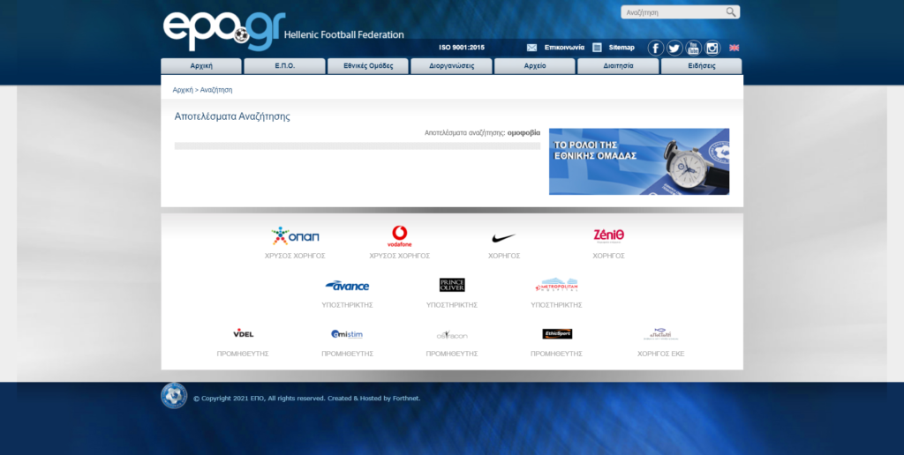Open the Διαιτησία menu tab
904x455 pixels.
click(618, 66)
